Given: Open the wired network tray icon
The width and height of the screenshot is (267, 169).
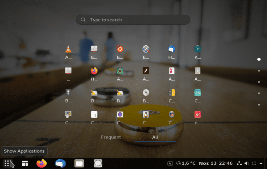Looking at the screenshot, I should coord(239,163).
